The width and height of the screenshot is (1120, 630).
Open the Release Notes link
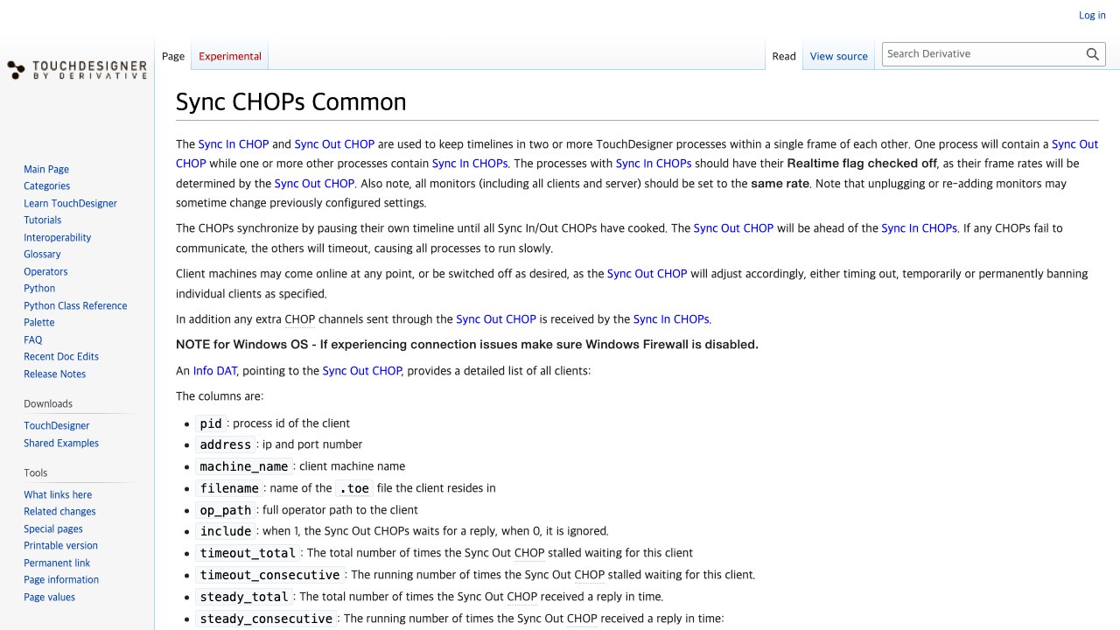(x=55, y=374)
